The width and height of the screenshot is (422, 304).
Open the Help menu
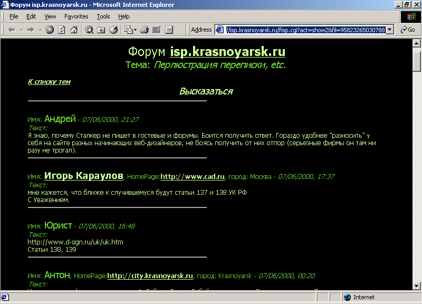(124, 17)
